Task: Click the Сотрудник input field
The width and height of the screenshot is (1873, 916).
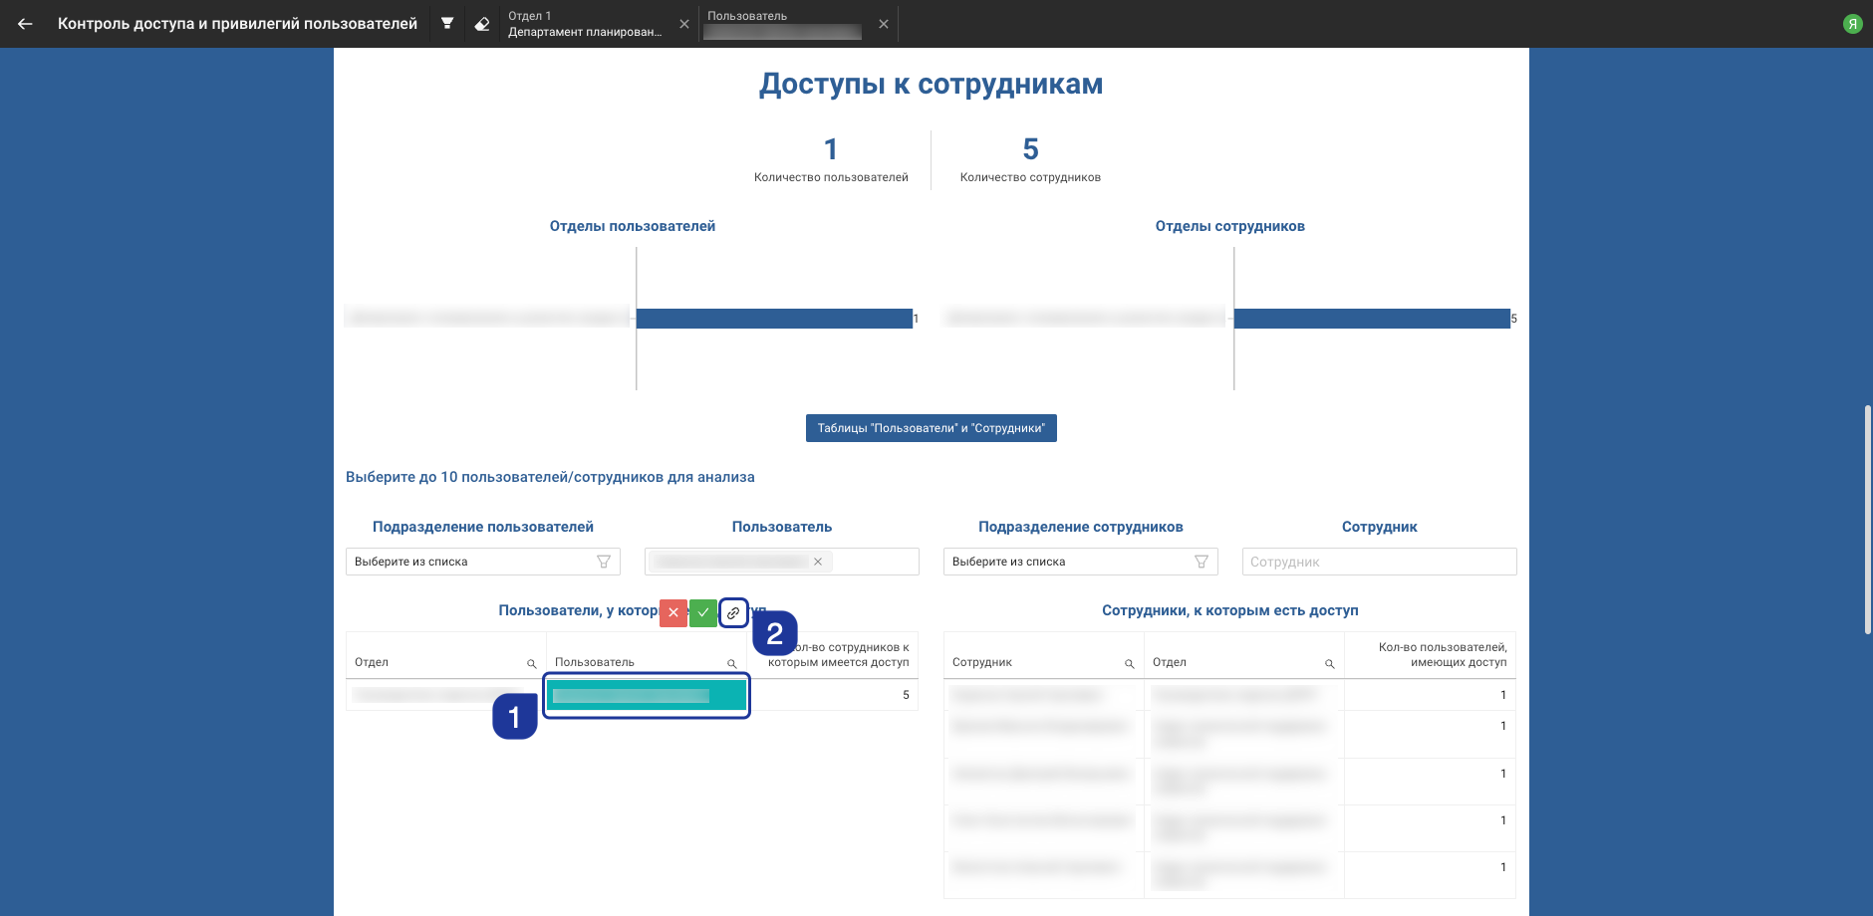Action: [1379, 562]
